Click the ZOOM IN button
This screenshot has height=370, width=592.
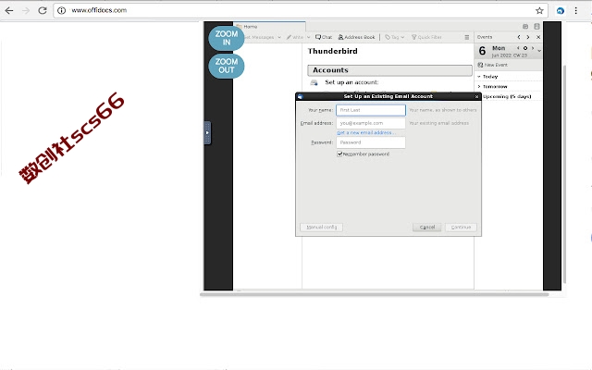pos(226,38)
